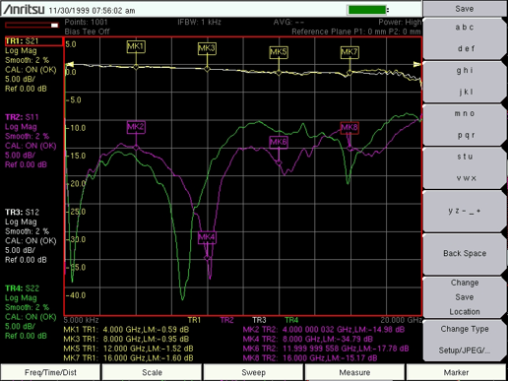Choose Change Save Location
The width and height of the screenshot is (508, 381).
point(465,297)
